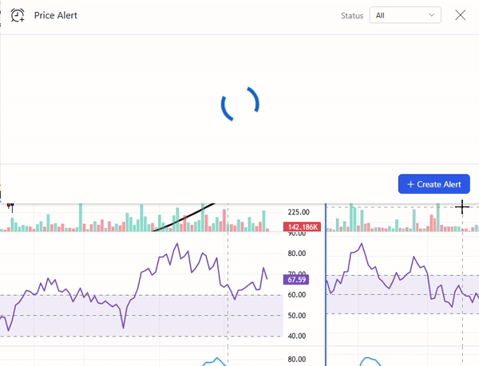Image resolution: width=479 pixels, height=366 pixels.
Task: Click the Price Alert alarm clock icon
Action: pos(18,15)
